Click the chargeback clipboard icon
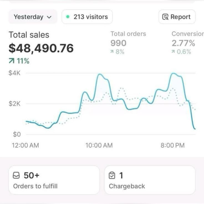 (x=112, y=176)
